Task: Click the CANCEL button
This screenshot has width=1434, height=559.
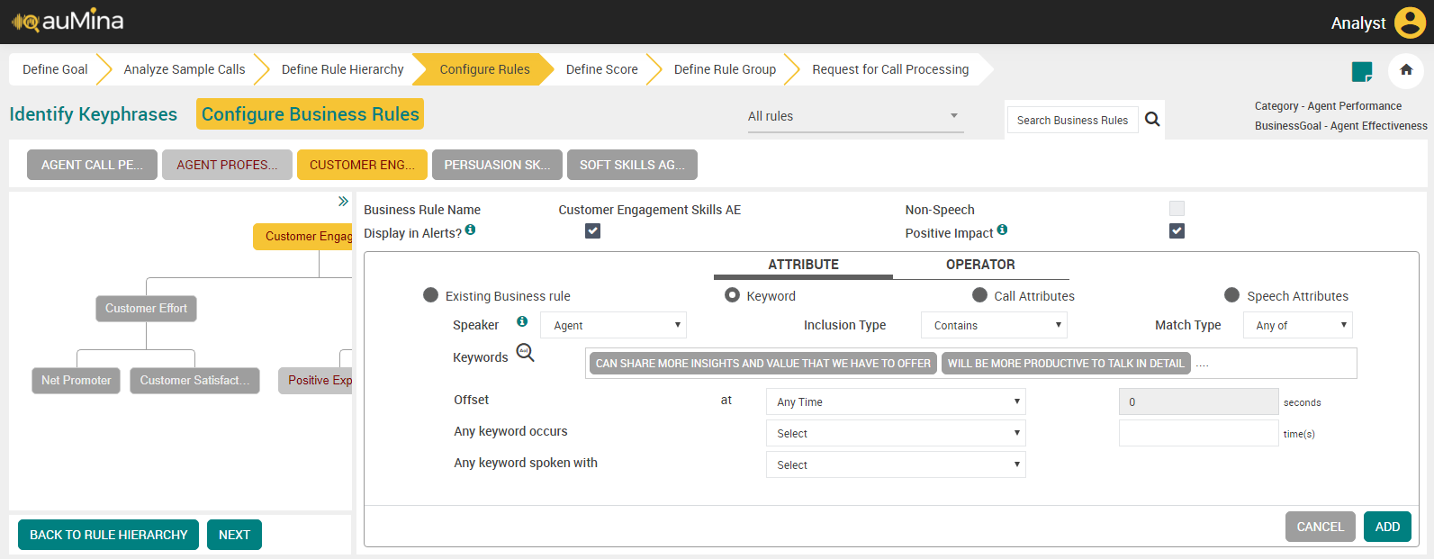Action: 1321,527
